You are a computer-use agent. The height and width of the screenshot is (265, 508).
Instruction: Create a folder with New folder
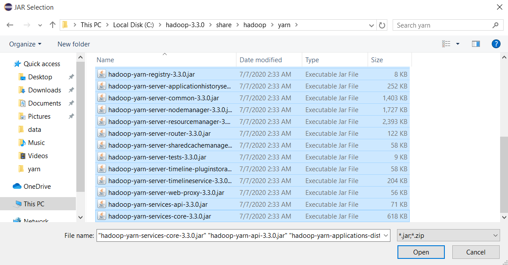[x=73, y=44]
